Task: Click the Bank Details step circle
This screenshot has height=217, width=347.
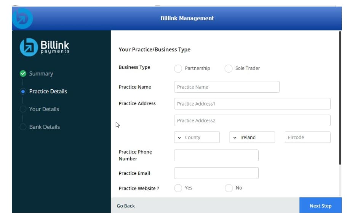Action: pyautogui.click(x=23, y=127)
